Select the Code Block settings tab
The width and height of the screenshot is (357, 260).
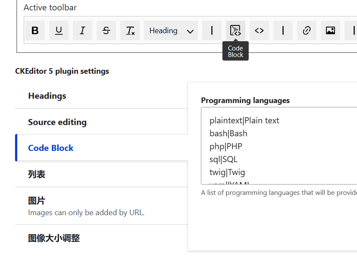(x=101, y=148)
